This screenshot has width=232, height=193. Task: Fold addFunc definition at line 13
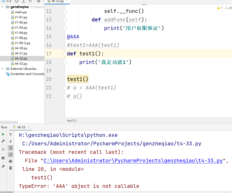pyautogui.click(x=65, y=20)
